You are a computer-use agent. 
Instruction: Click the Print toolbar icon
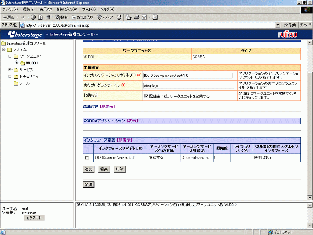click(x=137, y=17)
